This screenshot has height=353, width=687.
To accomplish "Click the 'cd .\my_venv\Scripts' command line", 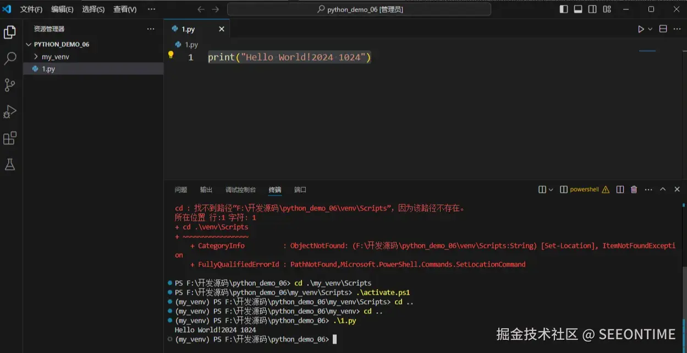I will [x=333, y=283].
